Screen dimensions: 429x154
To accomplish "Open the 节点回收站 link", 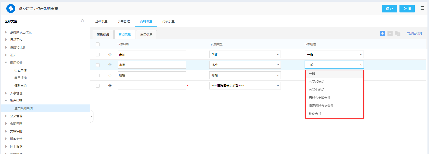I will click(414, 34).
